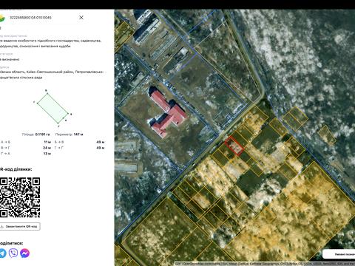Share parcel via Telegram icon
This screenshot has width=355, height=266.
point(2,253)
